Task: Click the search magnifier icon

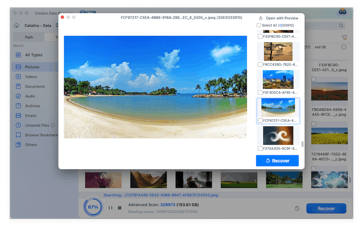Action: coord(341,26)
